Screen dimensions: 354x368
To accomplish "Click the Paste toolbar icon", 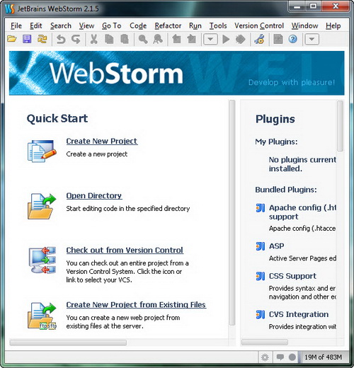I will (x=125, y=39).
